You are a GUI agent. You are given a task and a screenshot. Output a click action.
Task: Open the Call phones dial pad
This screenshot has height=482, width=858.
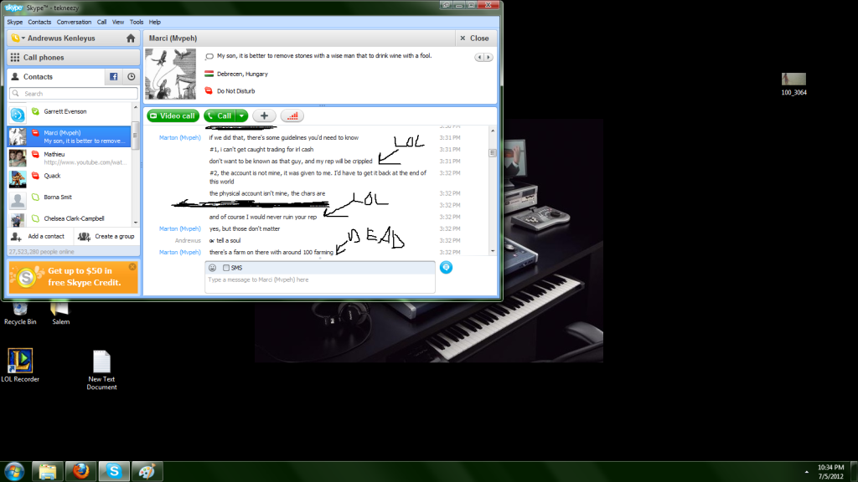point(74,58)
